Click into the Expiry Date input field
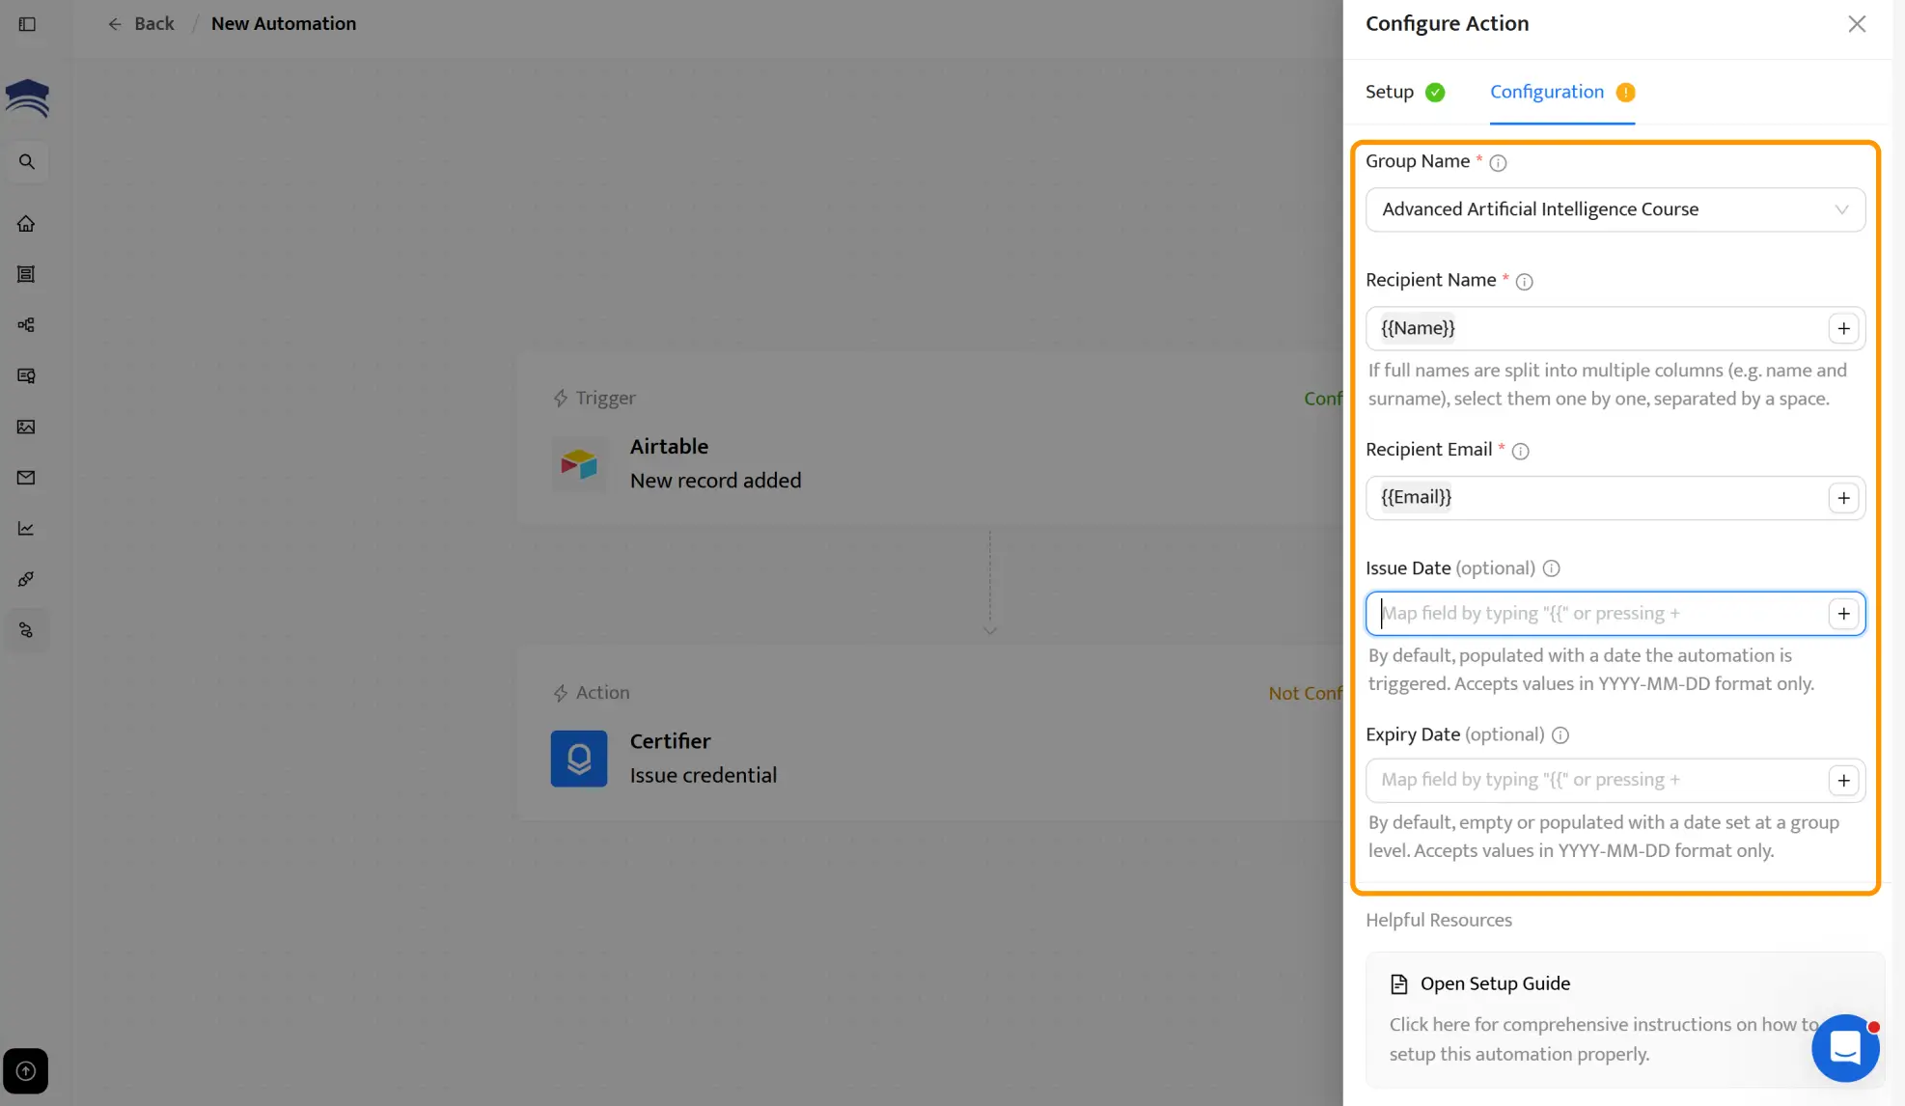The image size is (1905, 1106). click(x=1594, y=780)
